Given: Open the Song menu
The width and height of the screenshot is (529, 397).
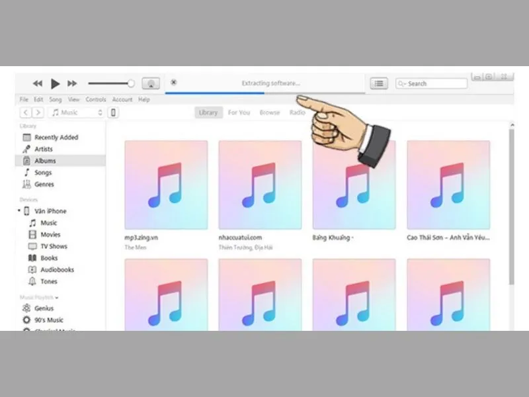Looking at the screenshot, I should 56,100.
